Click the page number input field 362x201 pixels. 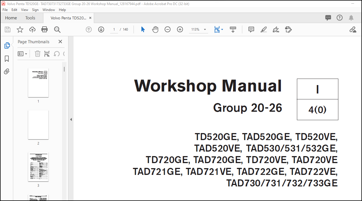point(114,29)
